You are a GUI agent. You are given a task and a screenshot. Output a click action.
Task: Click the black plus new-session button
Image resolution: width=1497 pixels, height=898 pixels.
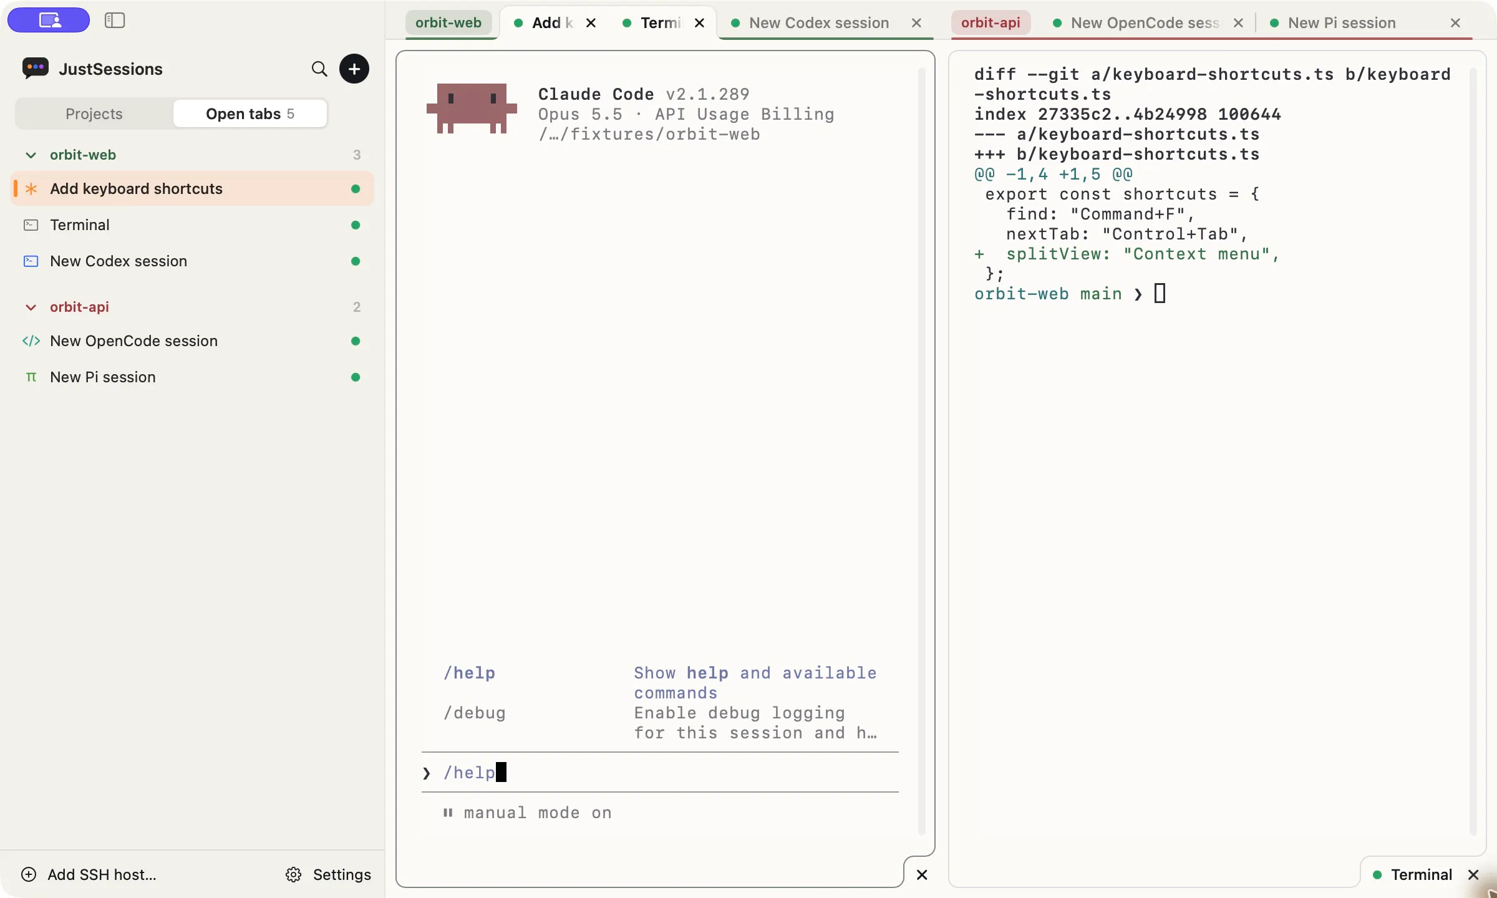pos(354,69)
